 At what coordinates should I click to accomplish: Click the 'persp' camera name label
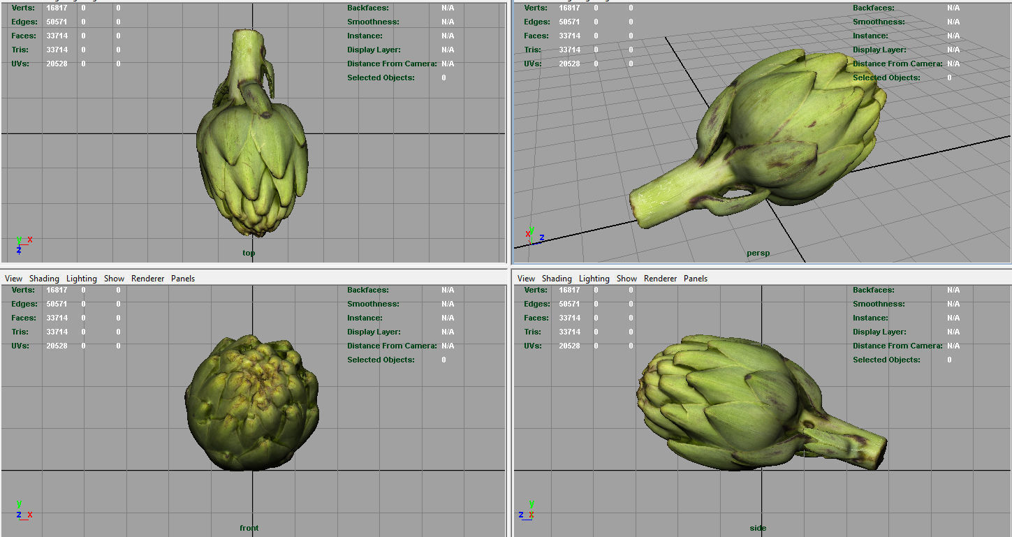coord(758,253)
